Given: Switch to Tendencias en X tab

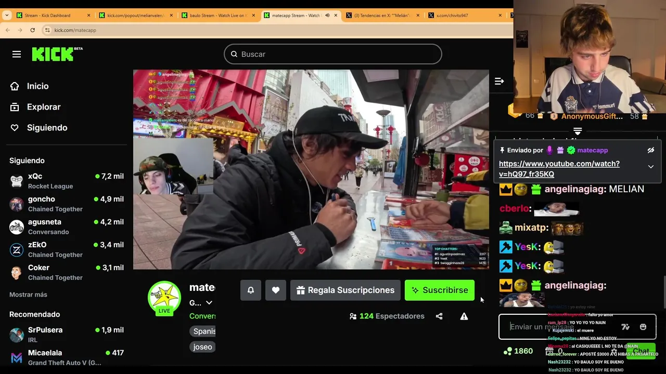Looking at the screenshot, I should pyautogui.click(x=382, y=16).
